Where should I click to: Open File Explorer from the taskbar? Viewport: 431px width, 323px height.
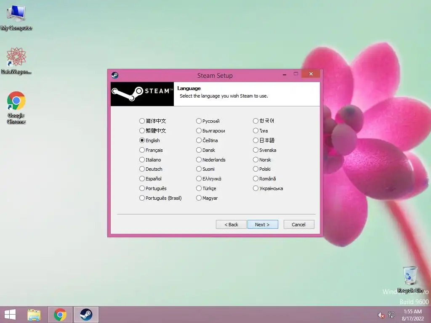[34, 315]
